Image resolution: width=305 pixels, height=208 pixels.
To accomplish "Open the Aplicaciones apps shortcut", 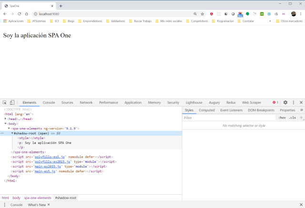I will coord(13,21).
